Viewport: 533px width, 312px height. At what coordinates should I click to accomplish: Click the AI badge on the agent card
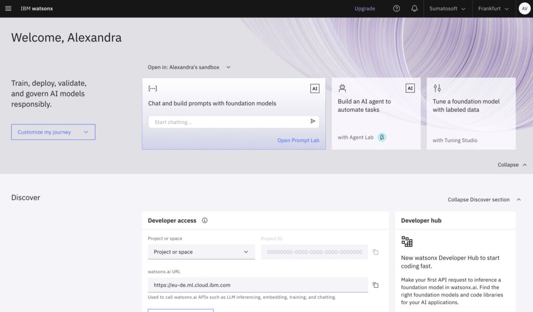coord(410,88)
